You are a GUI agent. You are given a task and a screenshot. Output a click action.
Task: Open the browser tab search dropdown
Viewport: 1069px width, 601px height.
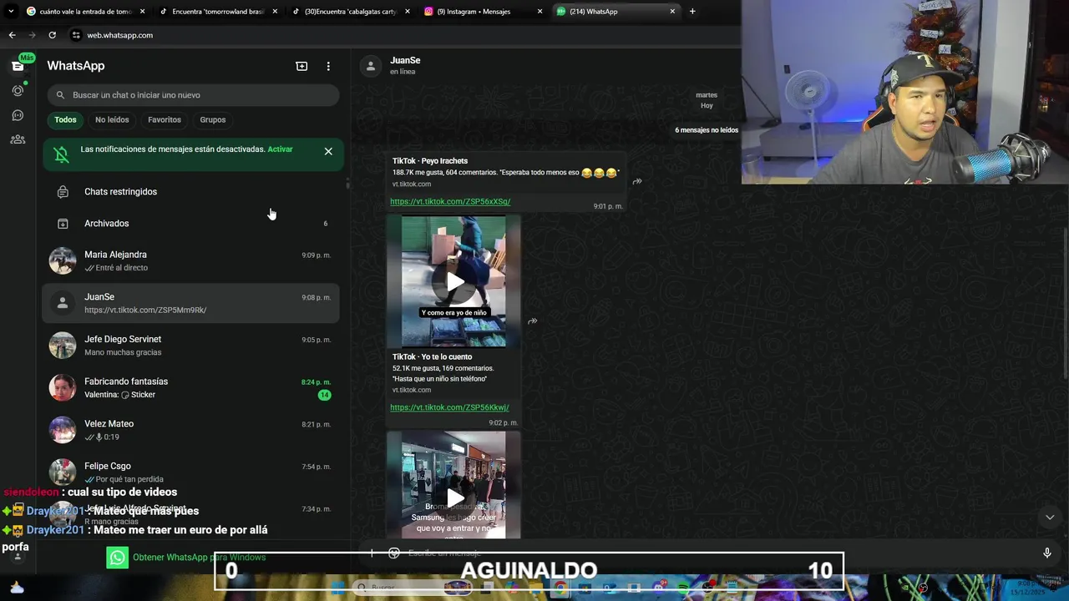[x=11, y=12]
